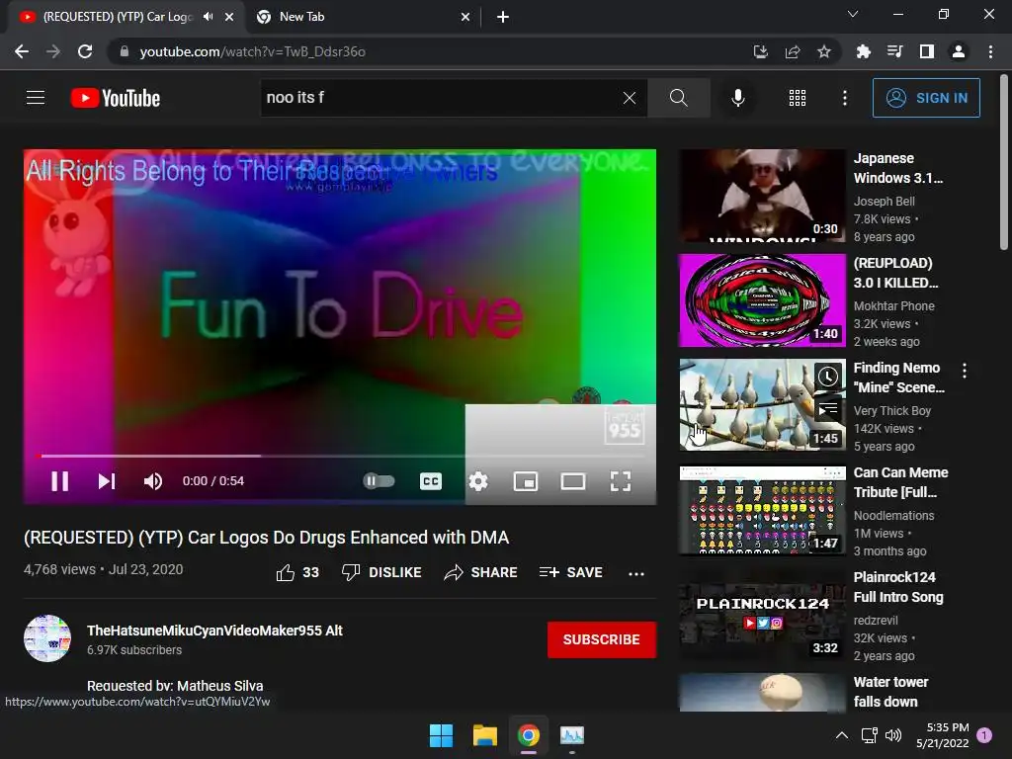Open the Water tower falls down video

point(762,693)
